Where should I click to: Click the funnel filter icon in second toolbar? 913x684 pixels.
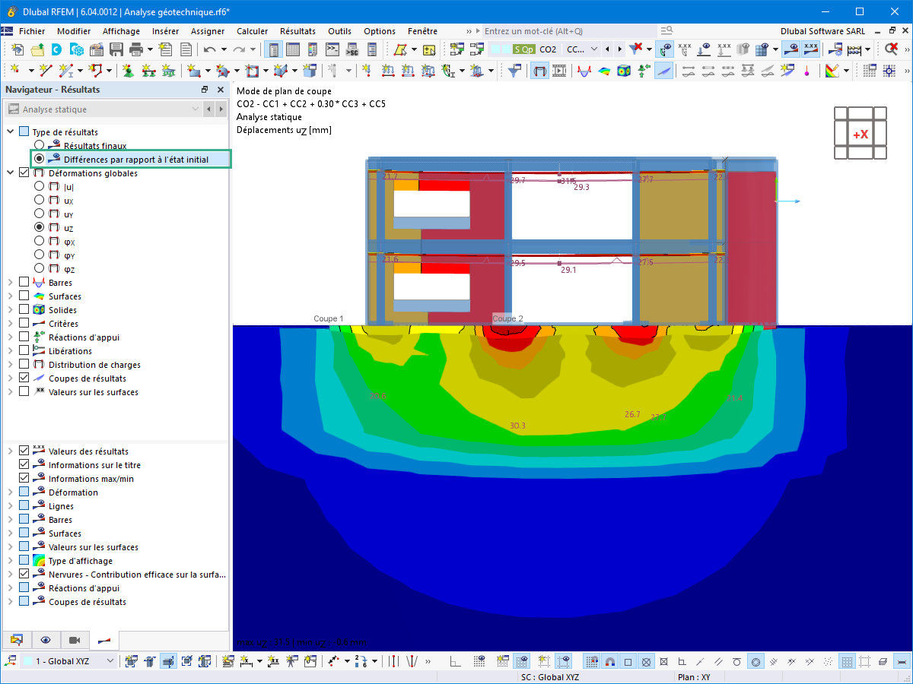pos(515,71)
